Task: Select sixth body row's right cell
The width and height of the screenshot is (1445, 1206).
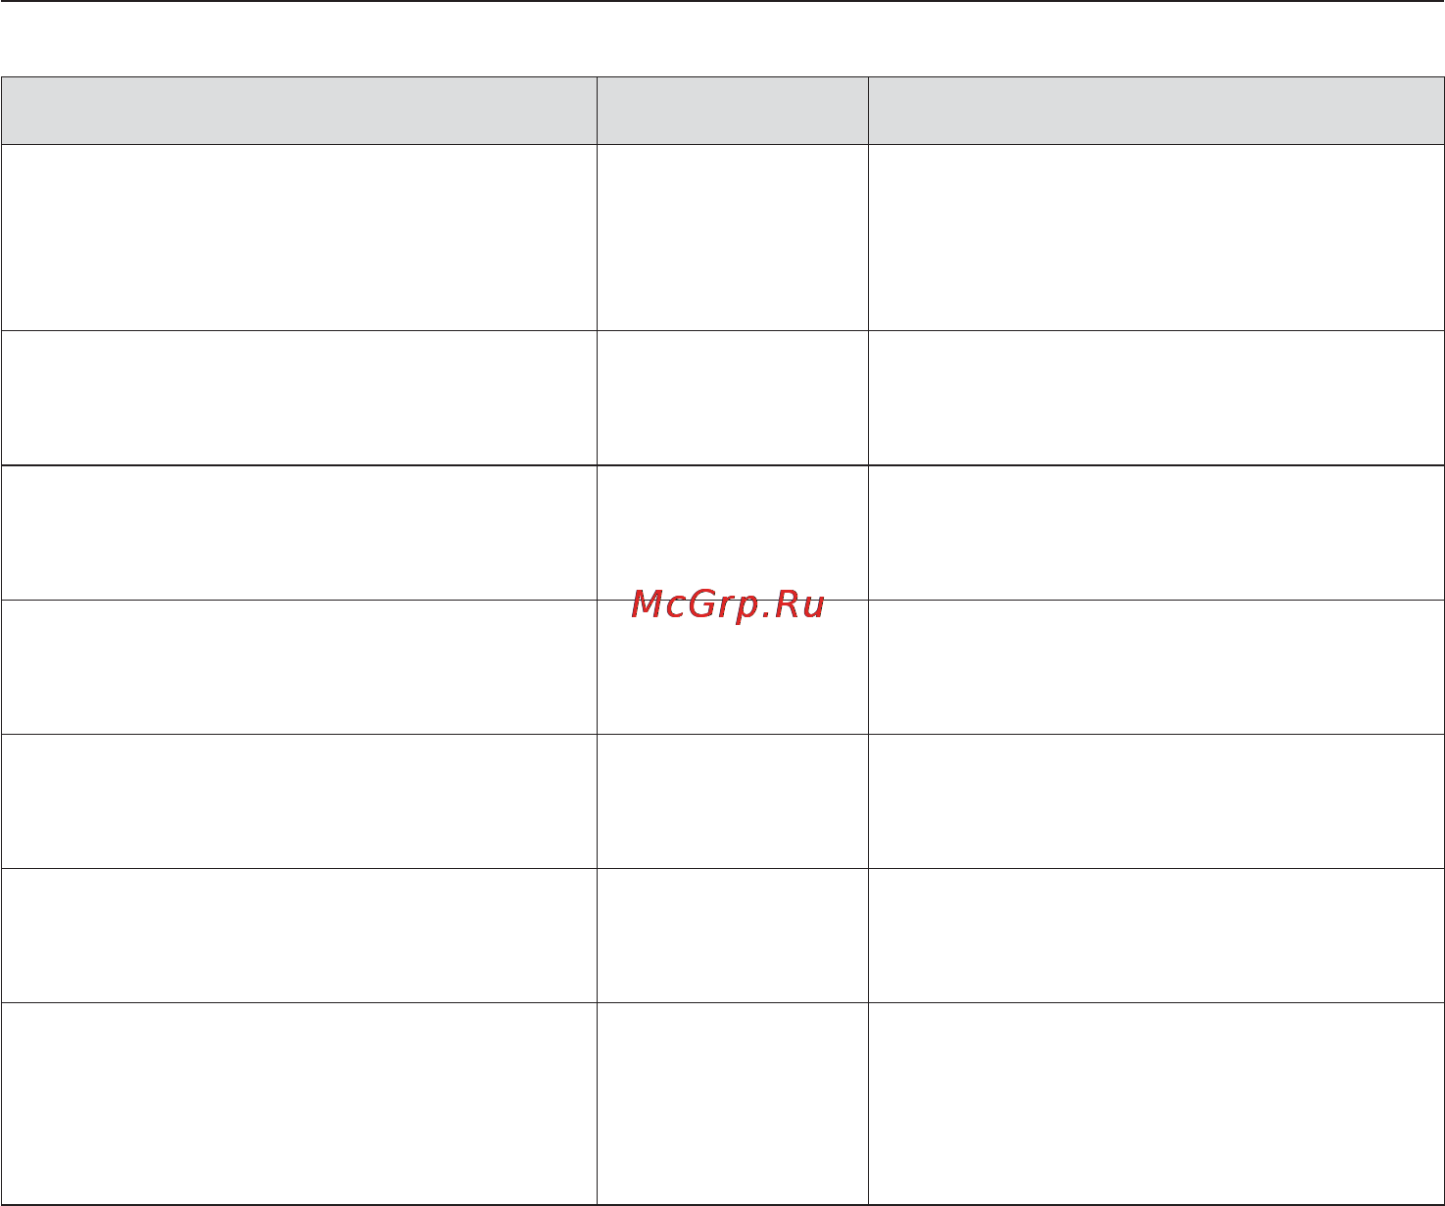Action: click(1156, 935)
